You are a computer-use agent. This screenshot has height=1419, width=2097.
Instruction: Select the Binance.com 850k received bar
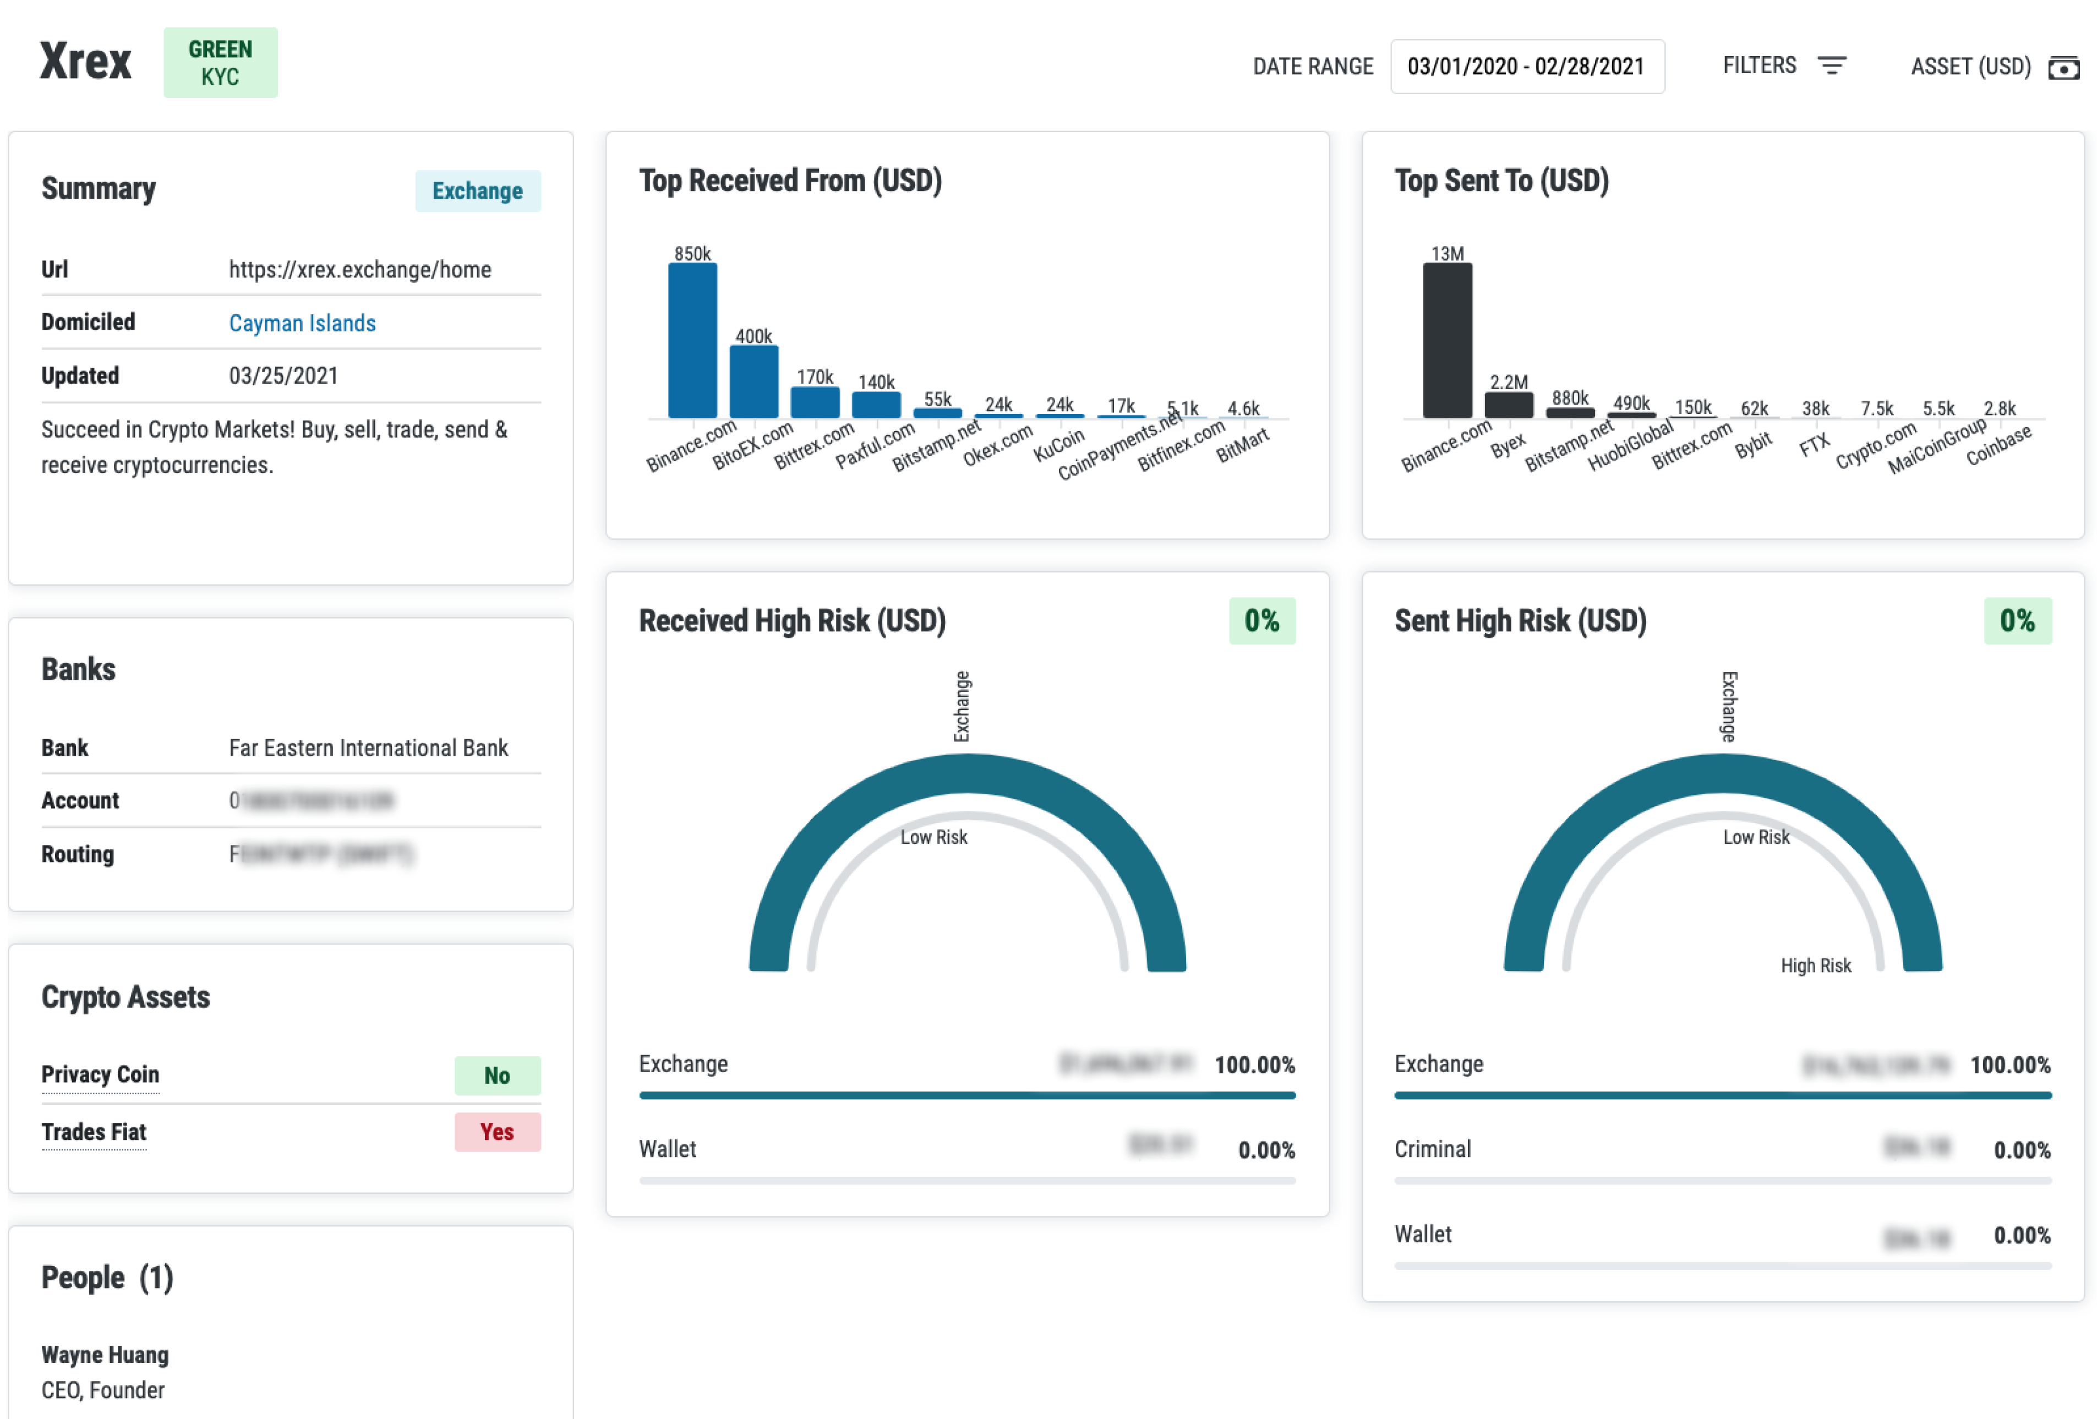click(692, 340)
